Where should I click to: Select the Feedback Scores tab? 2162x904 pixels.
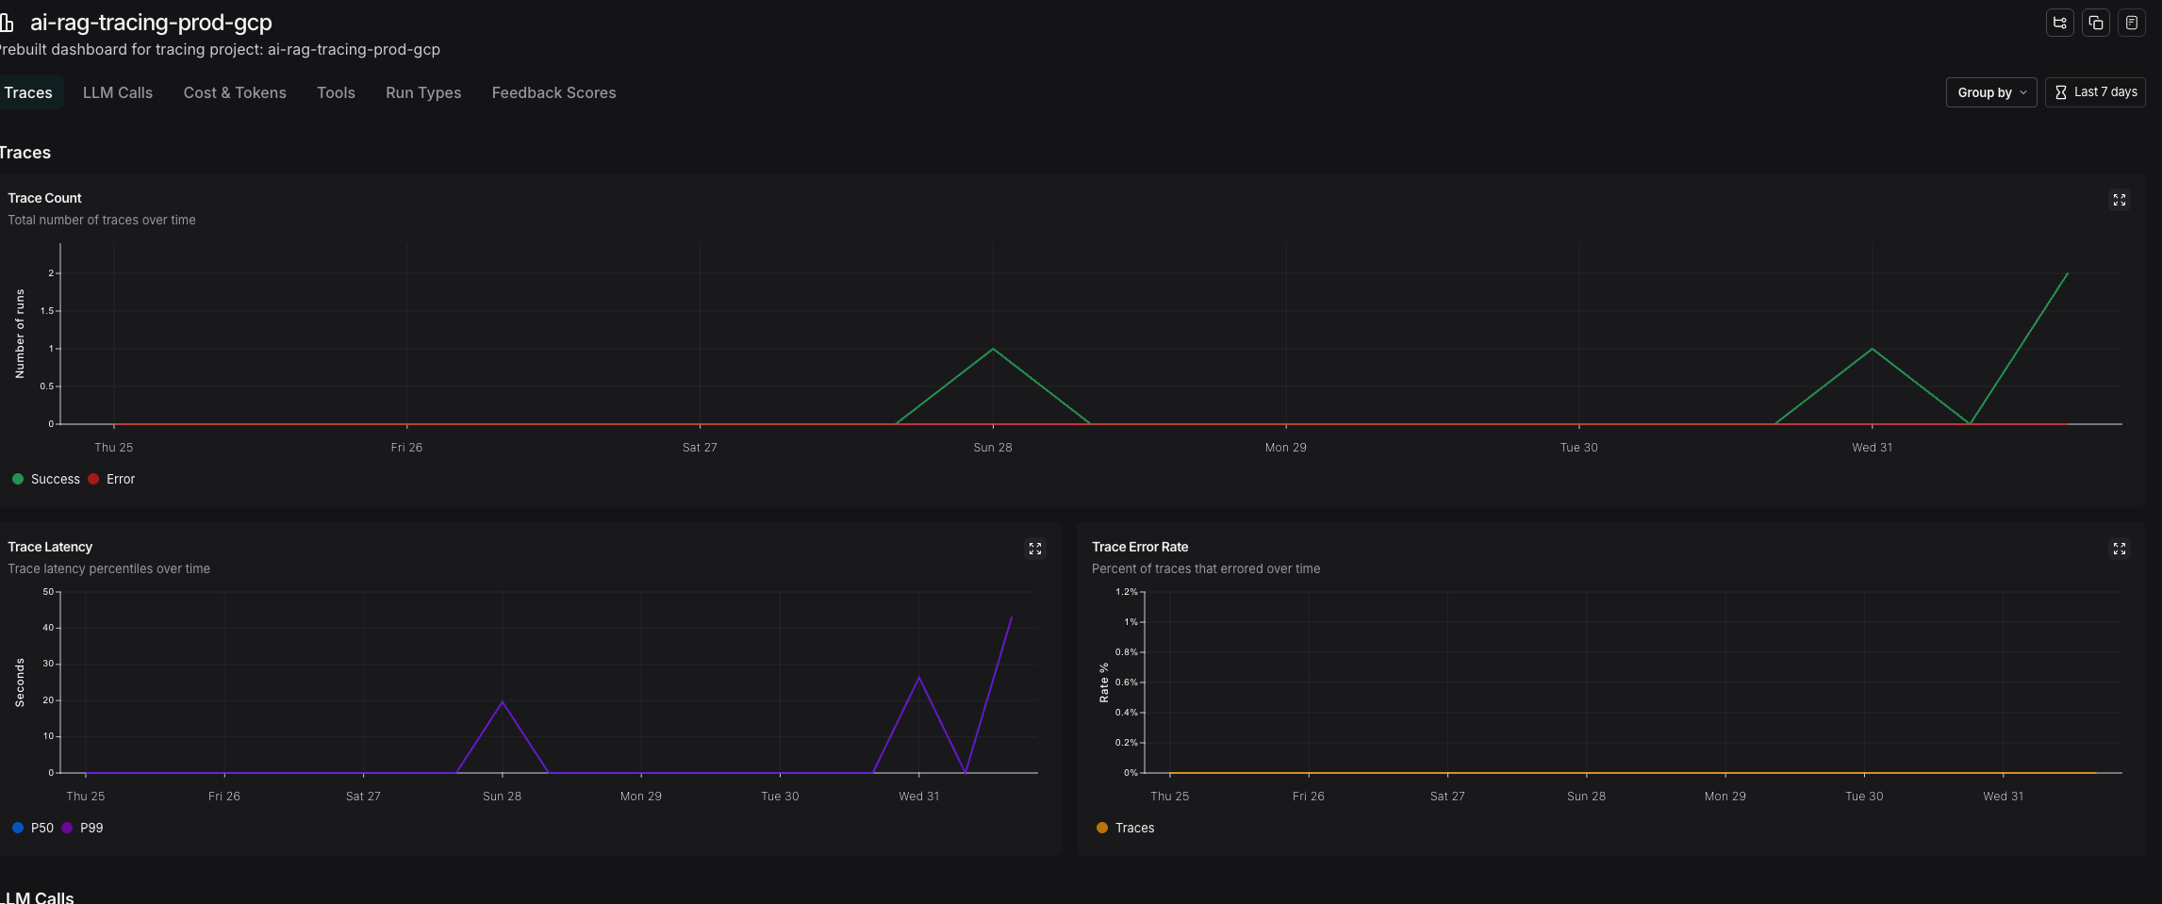click(553, 92)
